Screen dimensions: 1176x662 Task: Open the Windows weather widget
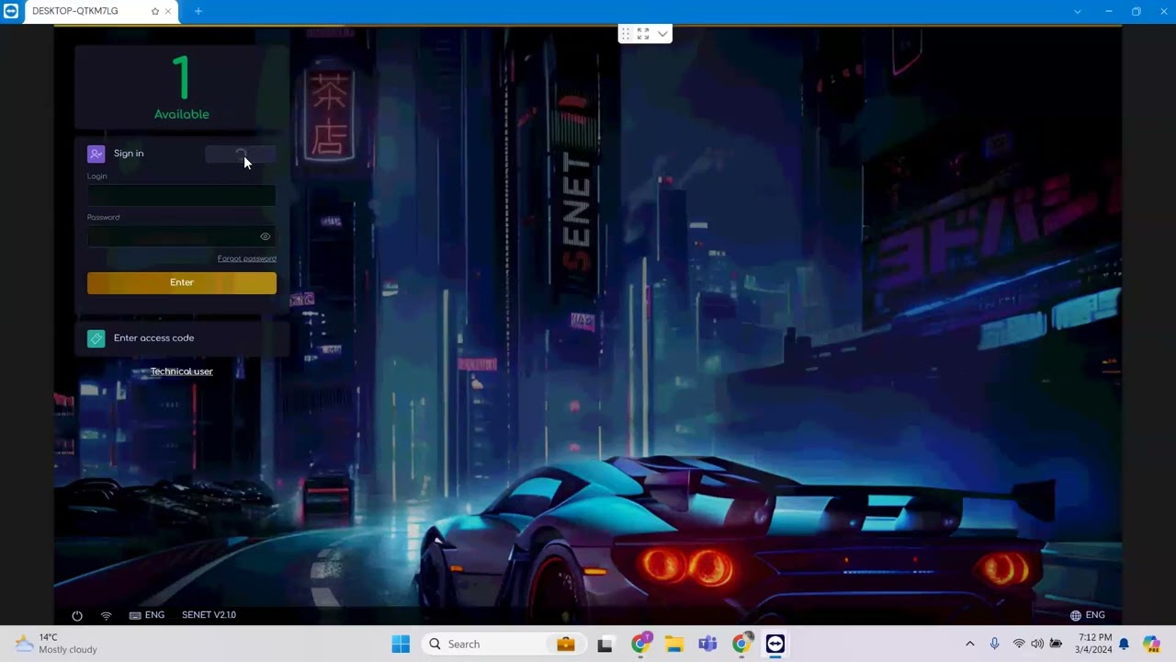click(x=55, y=644)
